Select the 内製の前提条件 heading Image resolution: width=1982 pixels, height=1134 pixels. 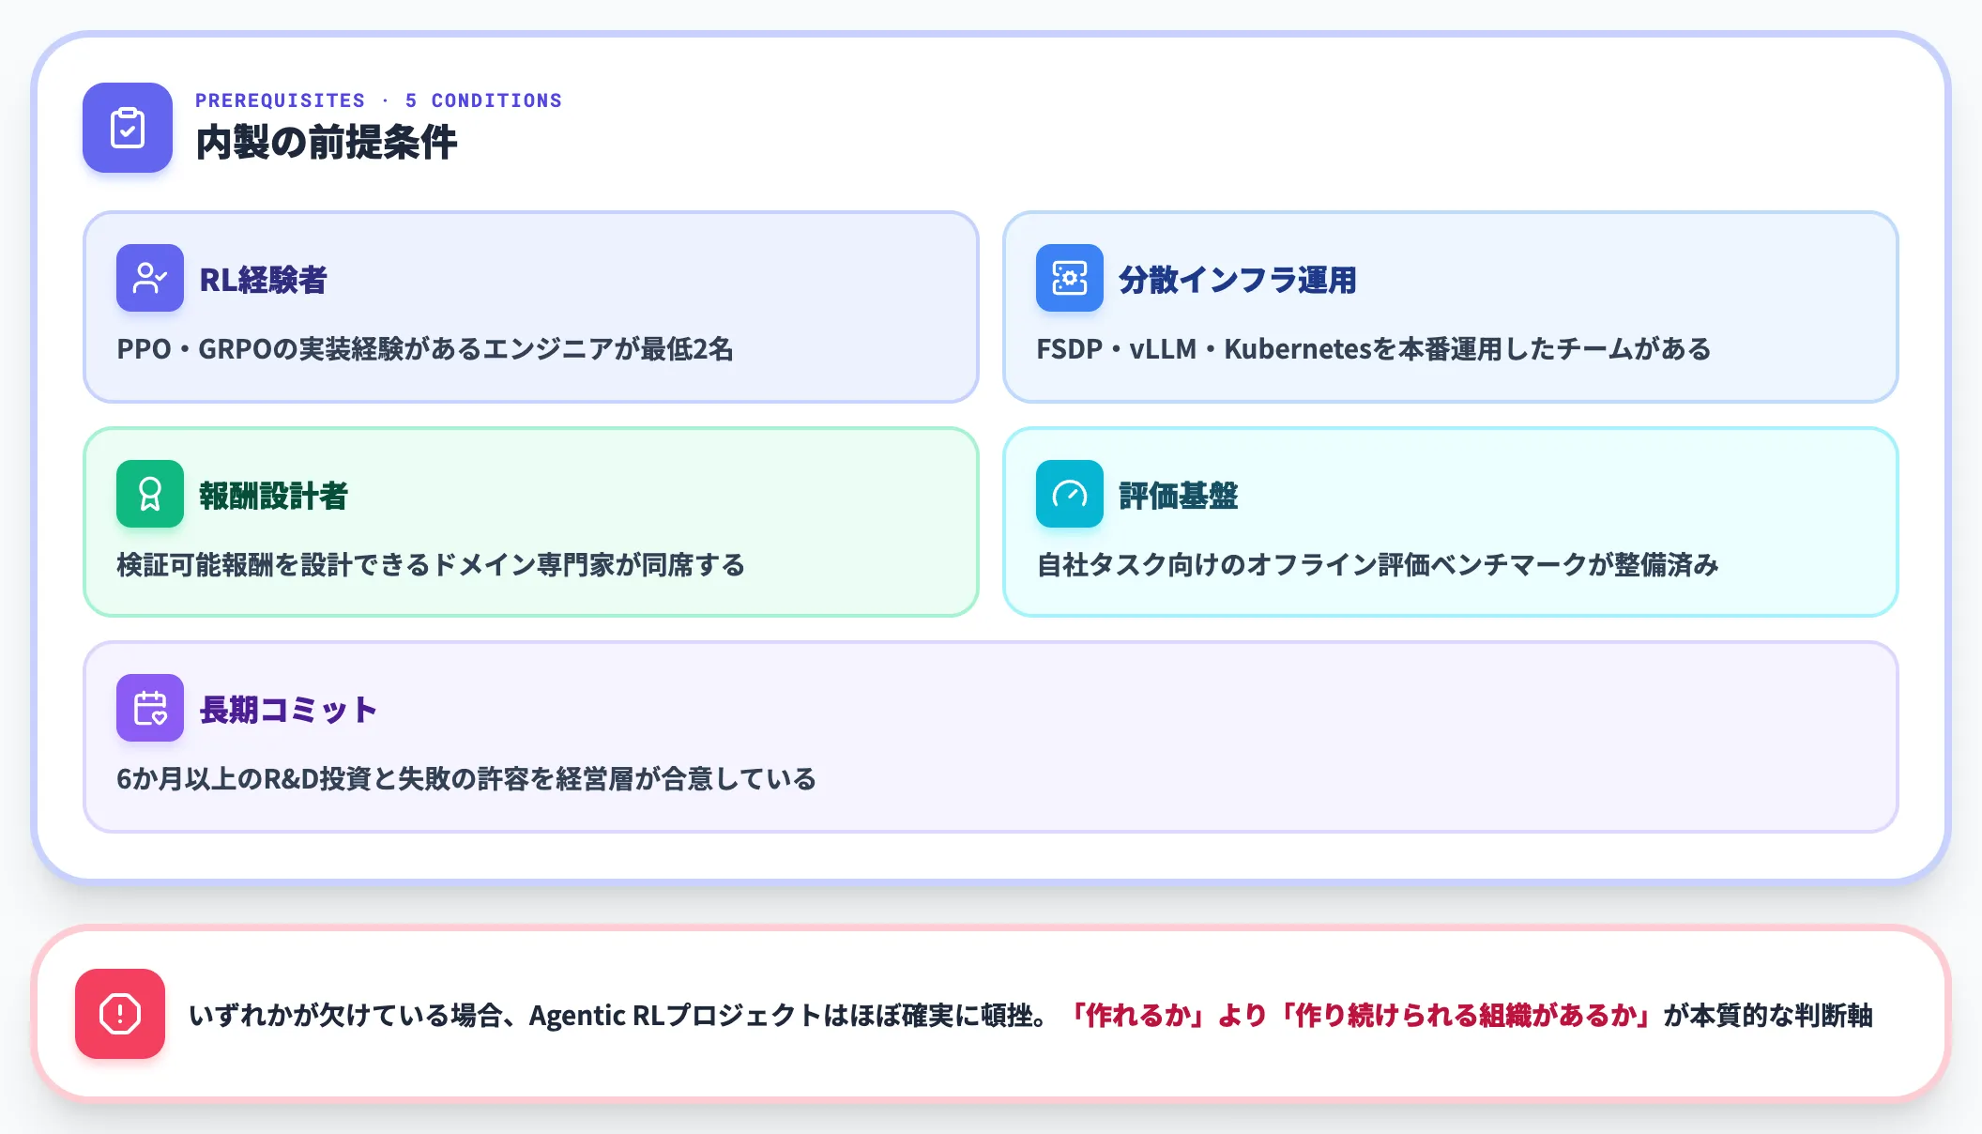pyautogui.click(x=327, y=143)
